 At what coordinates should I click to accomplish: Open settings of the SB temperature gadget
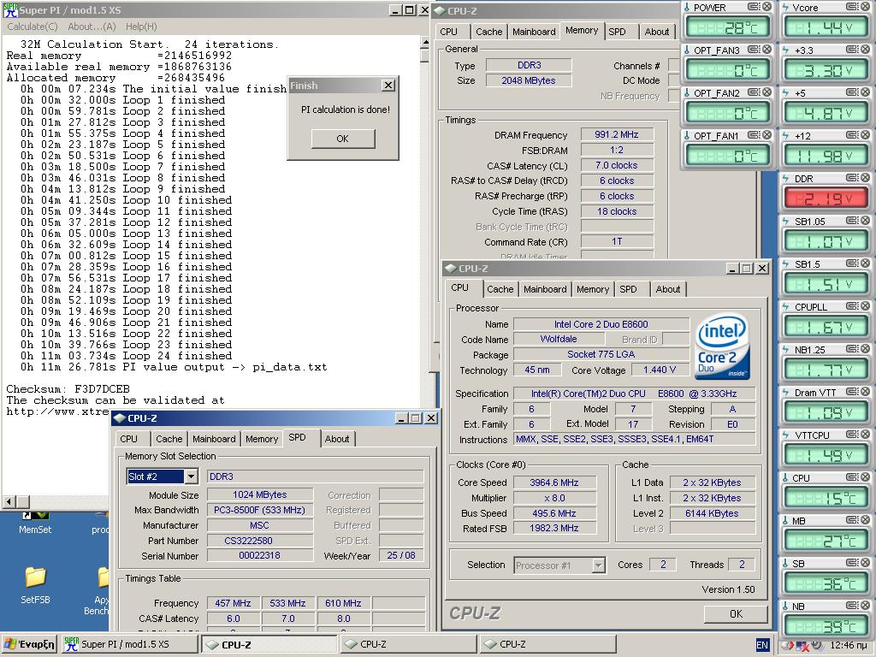(x=853, y=563)
